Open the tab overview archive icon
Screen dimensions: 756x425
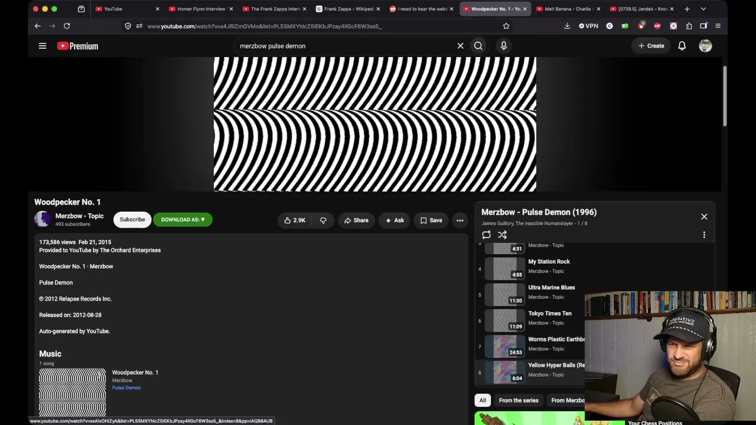tap(81, 9)
